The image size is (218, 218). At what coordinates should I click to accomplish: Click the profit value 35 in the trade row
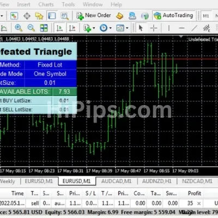click(190, 203)
